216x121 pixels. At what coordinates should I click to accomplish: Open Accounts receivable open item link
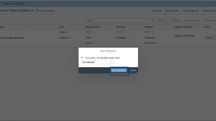pos(12,38)
